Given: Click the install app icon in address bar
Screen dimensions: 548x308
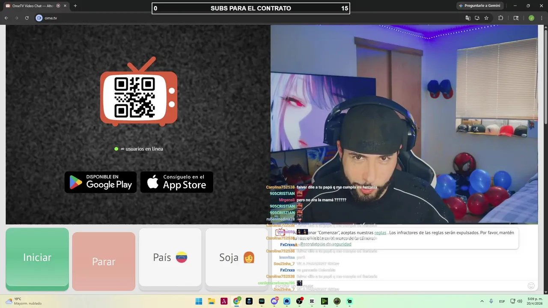Looking at the screenshot, I should pos(477,18).
